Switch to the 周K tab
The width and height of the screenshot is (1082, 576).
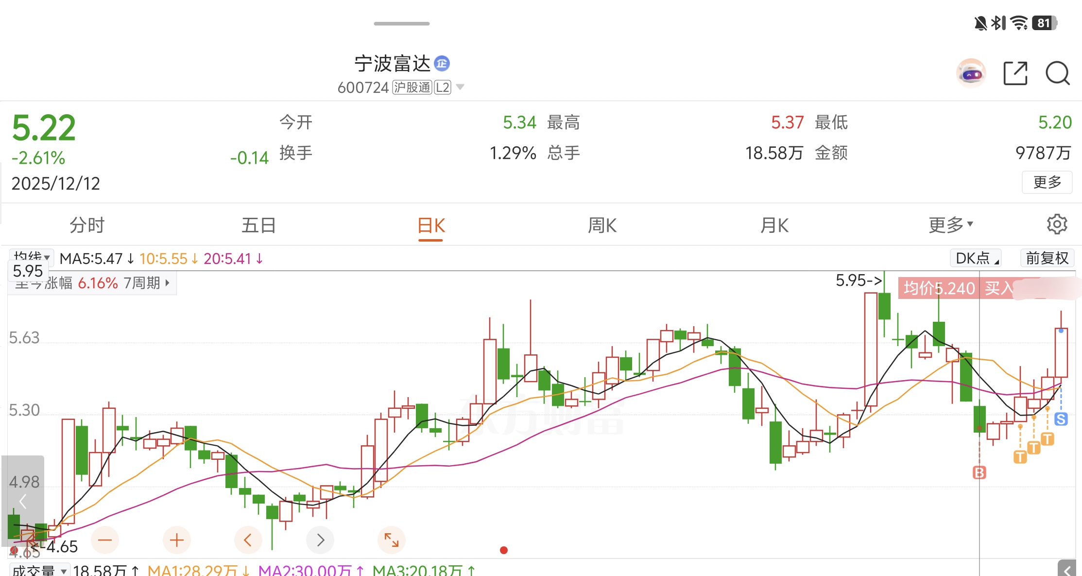coord(602,225)
